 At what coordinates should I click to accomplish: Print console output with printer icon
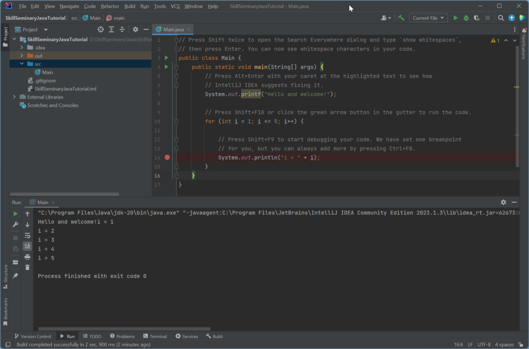point(27,257)
